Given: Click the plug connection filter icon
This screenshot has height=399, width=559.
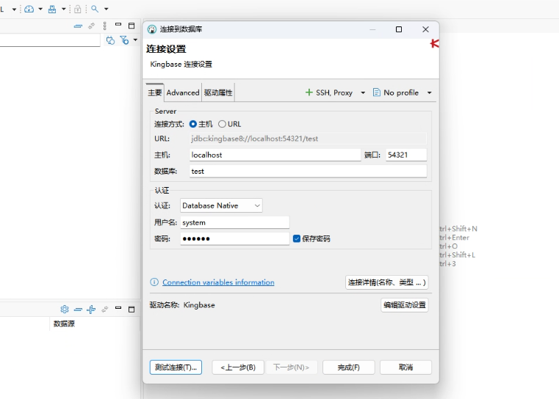Looking at the screenshot, I should tap(110, 40).
